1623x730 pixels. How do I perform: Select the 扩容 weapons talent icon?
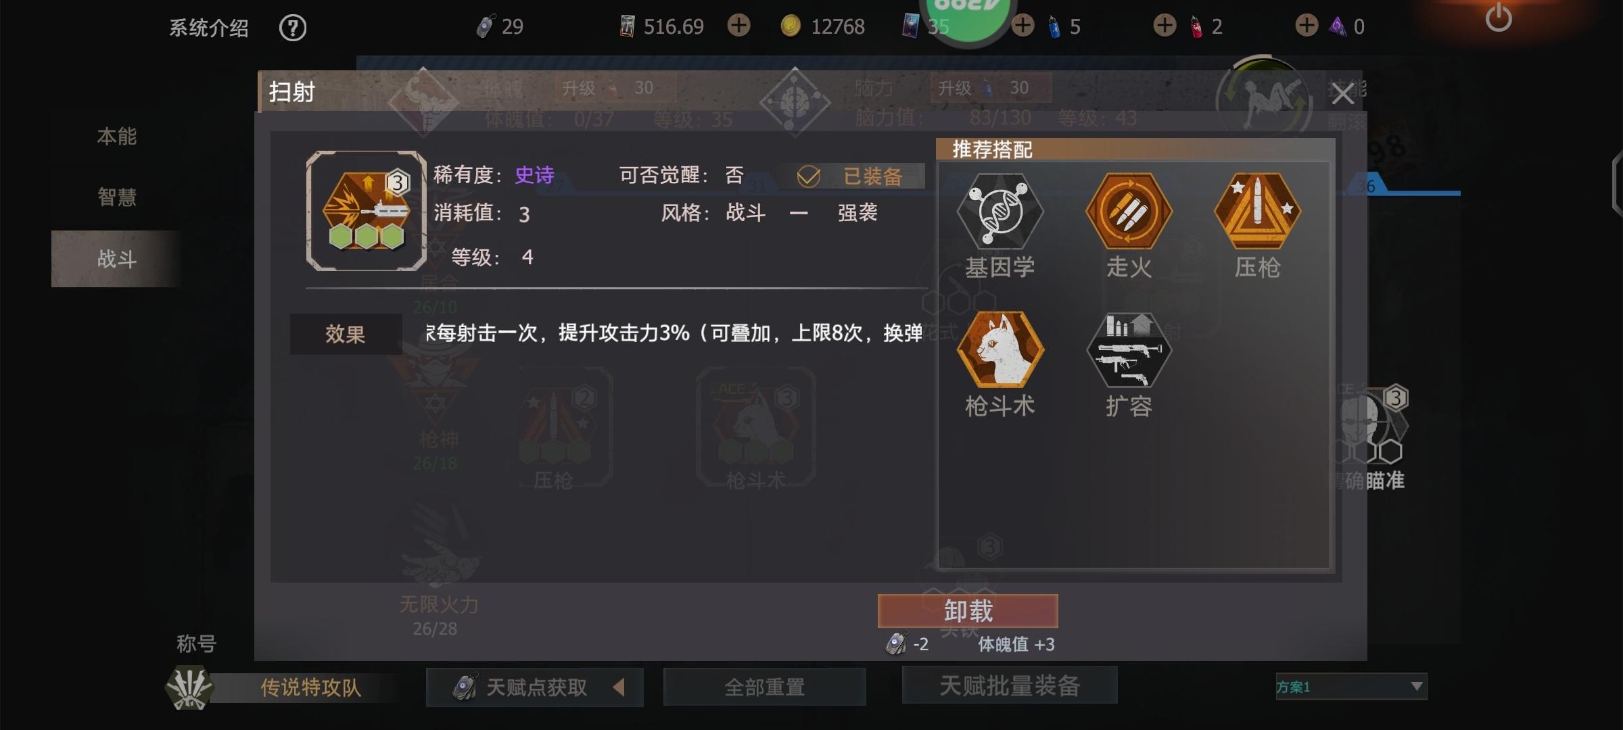[x=1129, y=350]
